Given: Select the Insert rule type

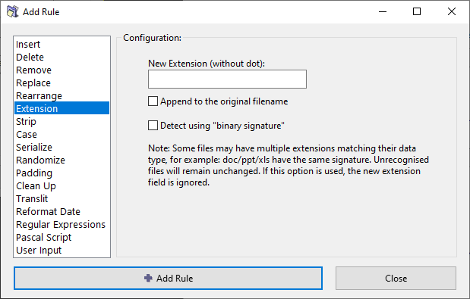Looking at the screenshot, I should (x=62, y=44).
